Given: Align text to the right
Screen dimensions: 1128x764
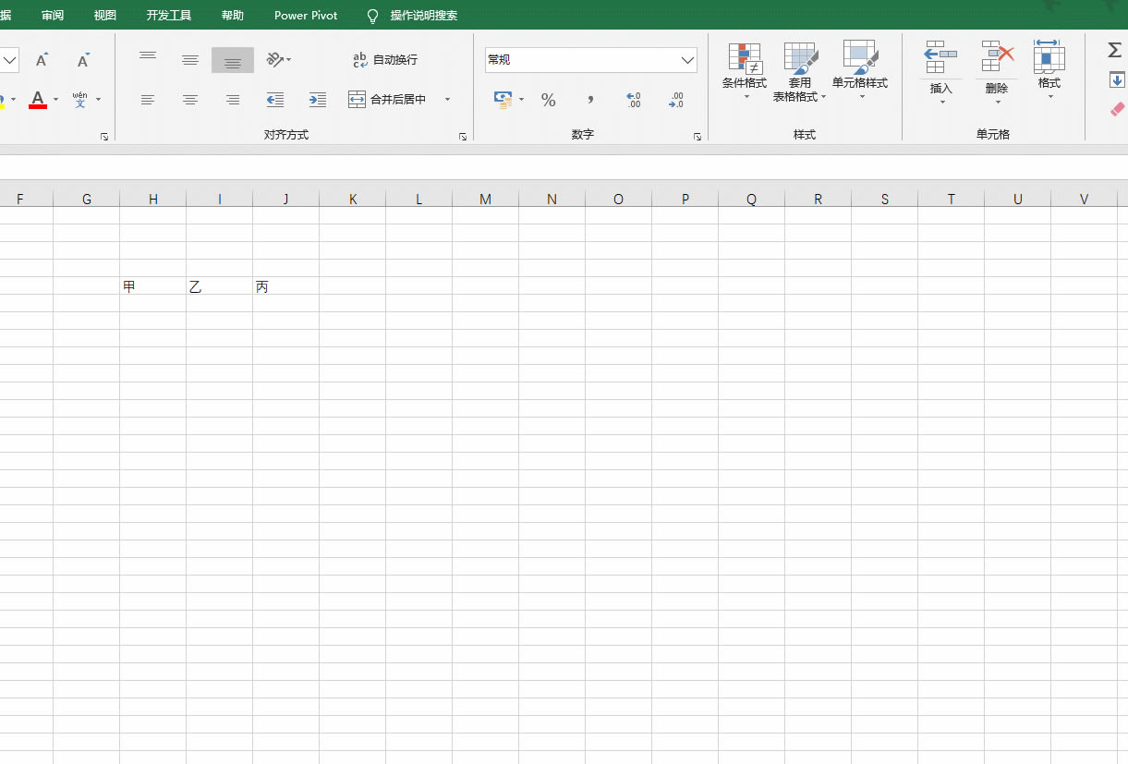Looking at the screenshot, I should point(233,99).
